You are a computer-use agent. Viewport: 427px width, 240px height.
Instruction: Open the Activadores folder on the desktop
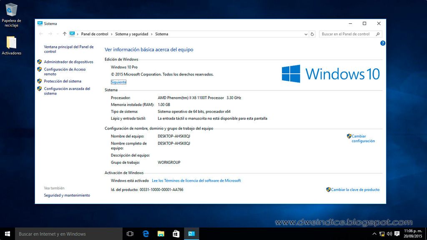click(x=12, y=43)
